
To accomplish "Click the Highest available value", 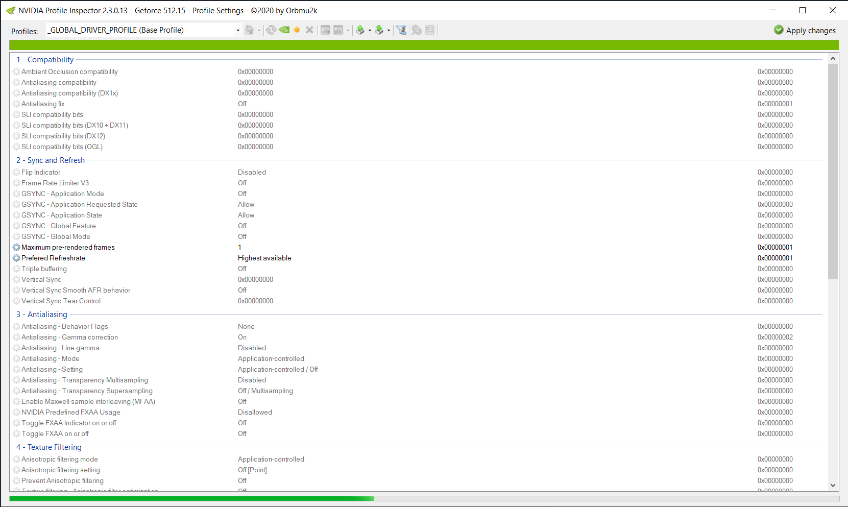I will [x=264, y=258].
